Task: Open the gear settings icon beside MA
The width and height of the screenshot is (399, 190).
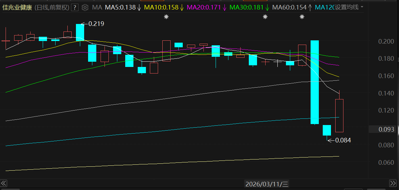Action: [85, 7]
